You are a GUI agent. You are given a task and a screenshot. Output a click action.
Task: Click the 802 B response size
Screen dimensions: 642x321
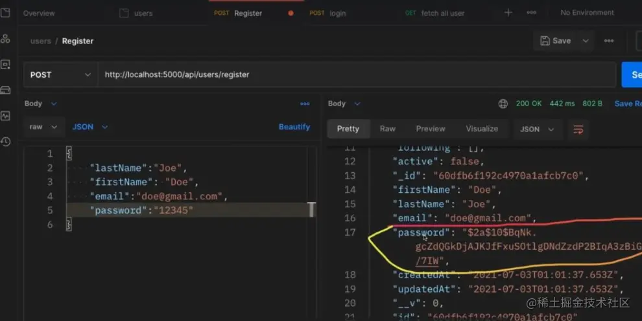(x=592, y=104)
